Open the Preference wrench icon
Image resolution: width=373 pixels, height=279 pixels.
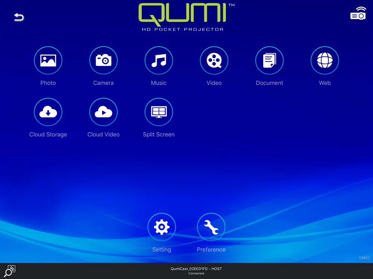211,227
